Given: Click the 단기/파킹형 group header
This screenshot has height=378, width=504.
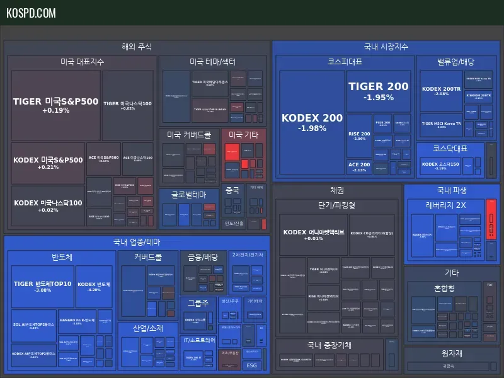Looking at the screenshot, I should pyautogui.click(x=336, y=205).
